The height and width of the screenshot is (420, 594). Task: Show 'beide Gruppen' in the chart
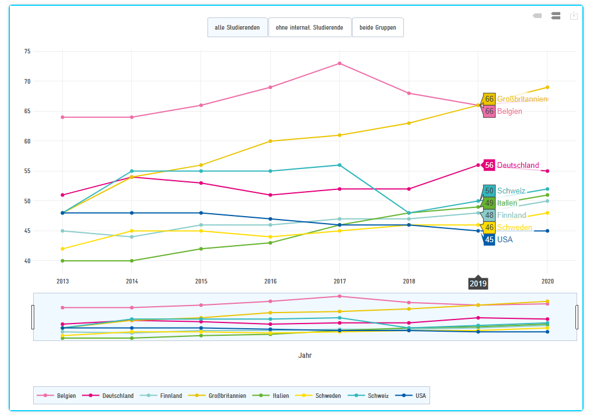[x=378, y=27]
